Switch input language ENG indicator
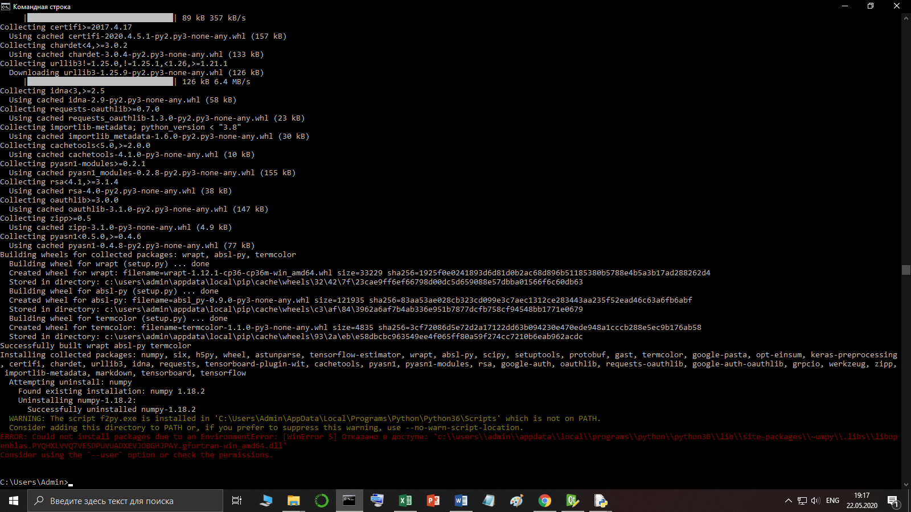911x512 pixels. tap(832, 501)
